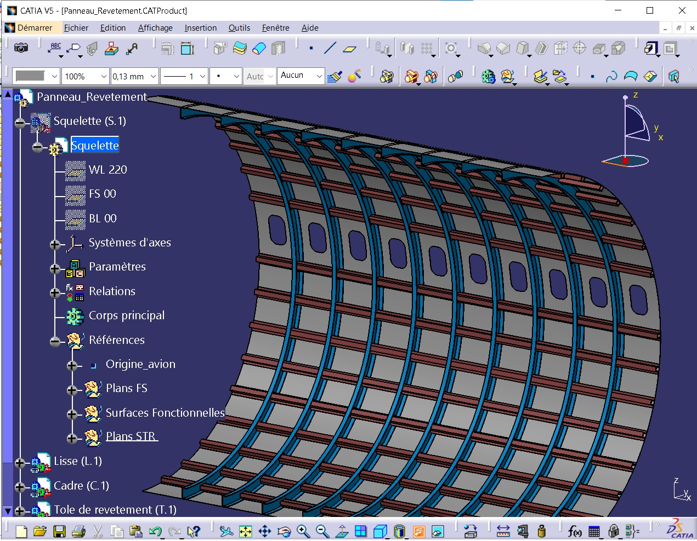Create a new document
Viewport: 697px width, 541px height.
click(x=21, y=531)
